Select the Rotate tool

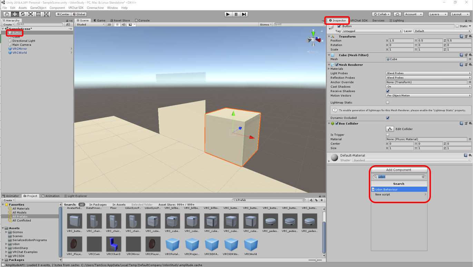(23, 14)
